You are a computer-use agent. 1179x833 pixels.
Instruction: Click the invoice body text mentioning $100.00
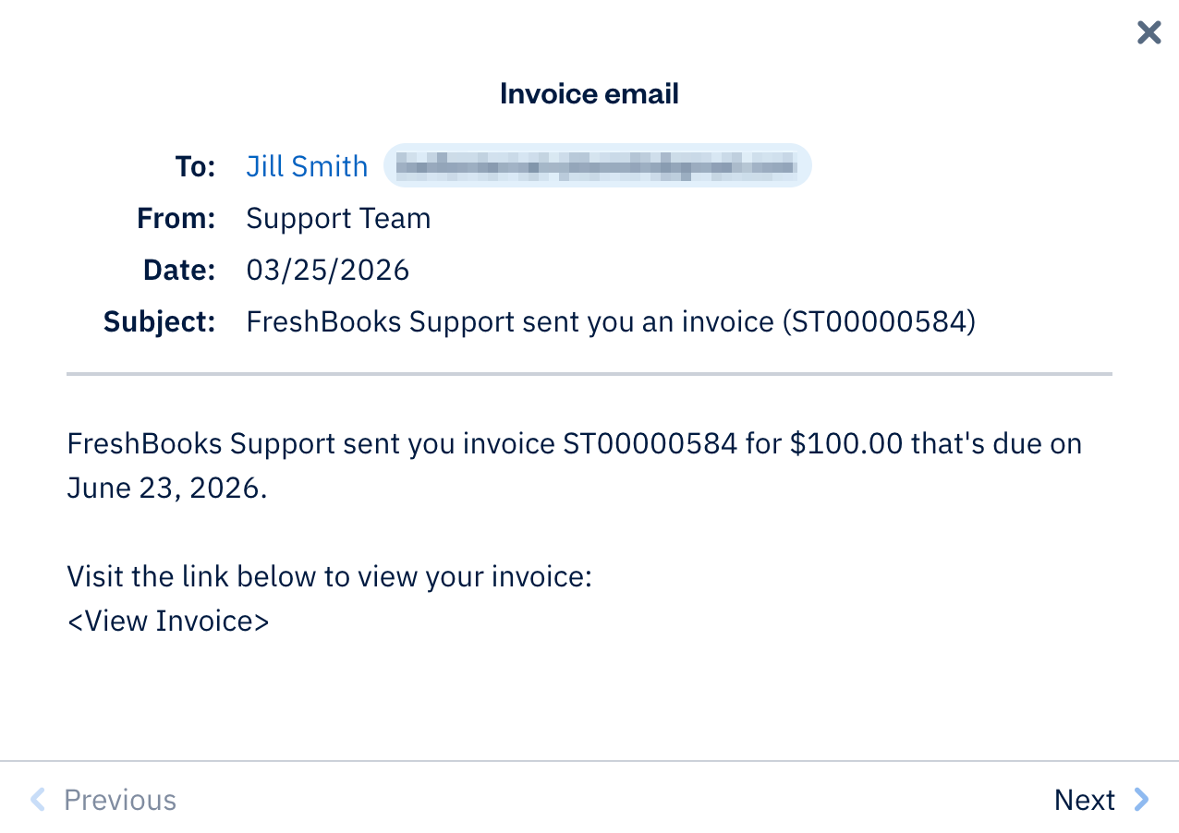[x=573, y=443]
